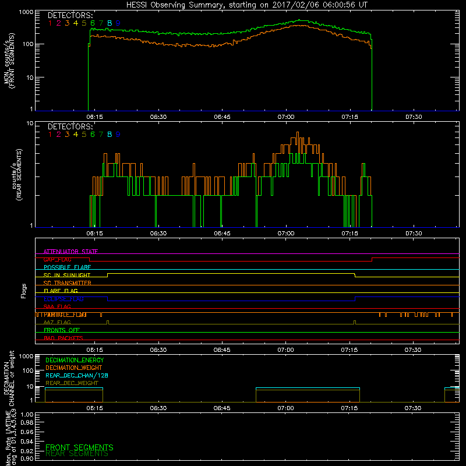
Task: Click the HESSI Observing Summary title text
Action: [x=247, y=5]
